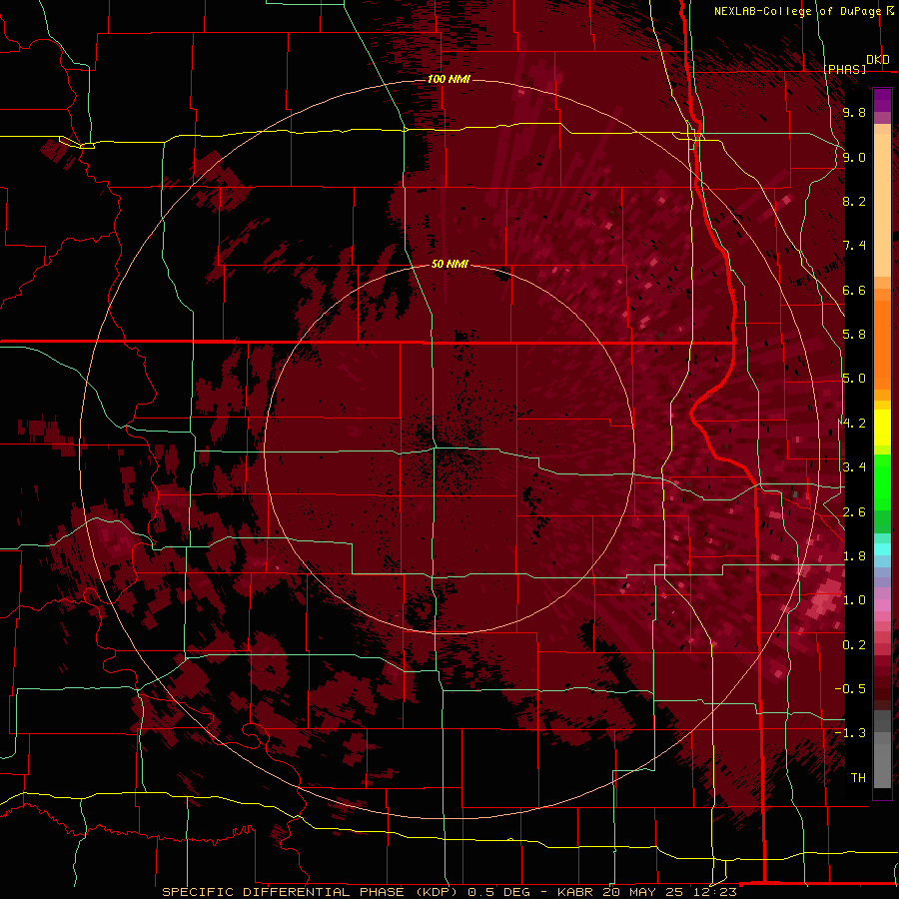The image size is (899, 899).
Task: Click the -0.5 scale value
Action: (x=850, y=689)
